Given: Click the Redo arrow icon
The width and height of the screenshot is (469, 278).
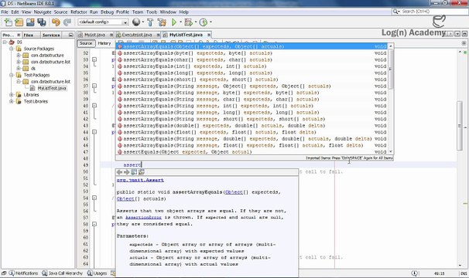Looking at the screenshot, I should coord(67,22).
